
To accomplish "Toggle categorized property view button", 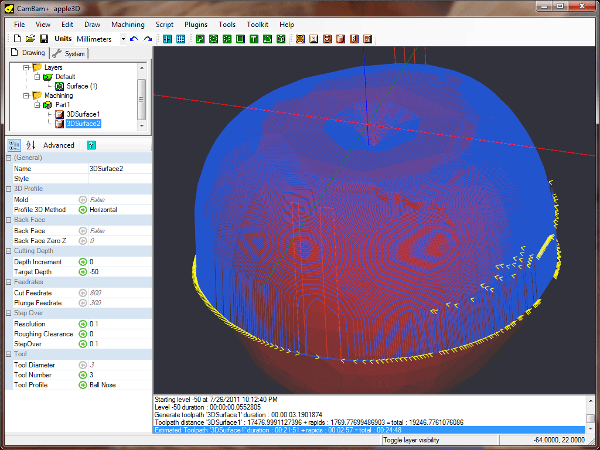I will 15,145.
